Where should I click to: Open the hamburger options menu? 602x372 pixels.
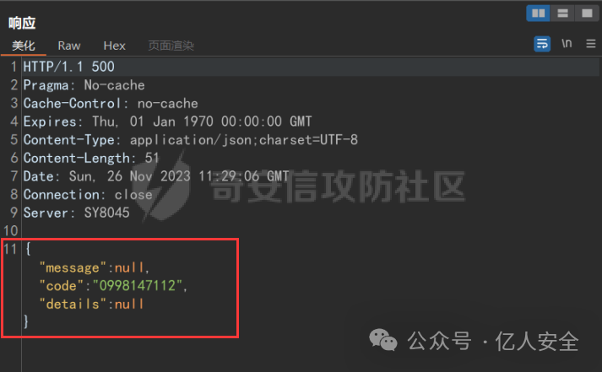point(591,44)
